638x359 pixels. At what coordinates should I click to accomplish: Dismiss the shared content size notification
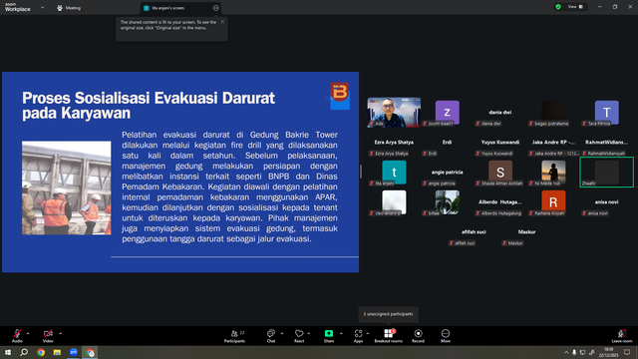click(222, 22)
